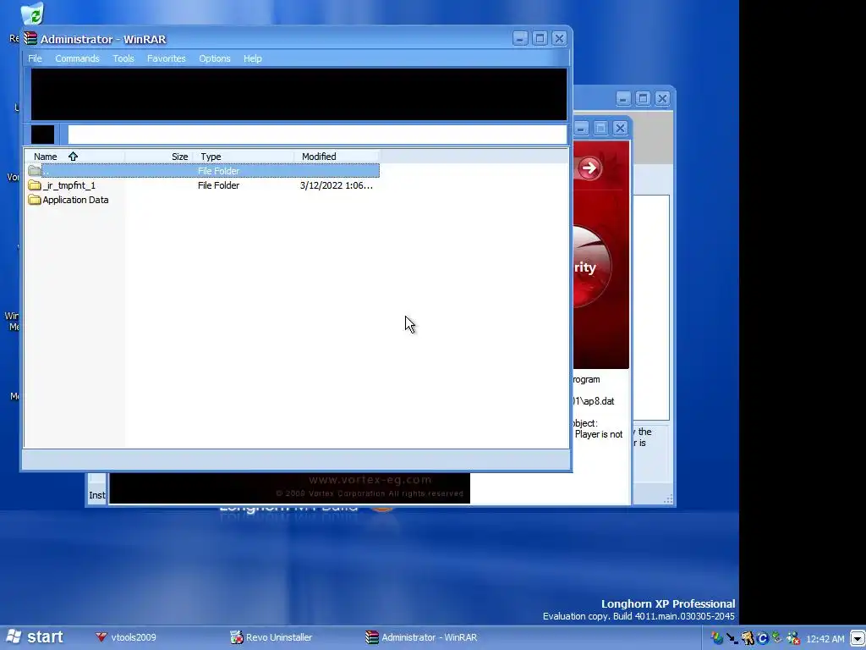Click the red arrow Next button behind WinRAR
The width and height of the screenshot is (866, 650).
pos(589,168)
